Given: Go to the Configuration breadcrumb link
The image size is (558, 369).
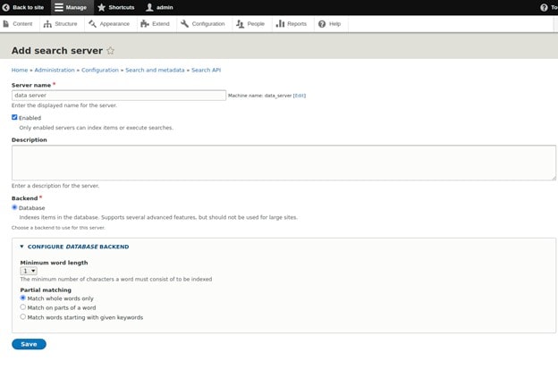Looking at the screenshot, I should point(100,70).
